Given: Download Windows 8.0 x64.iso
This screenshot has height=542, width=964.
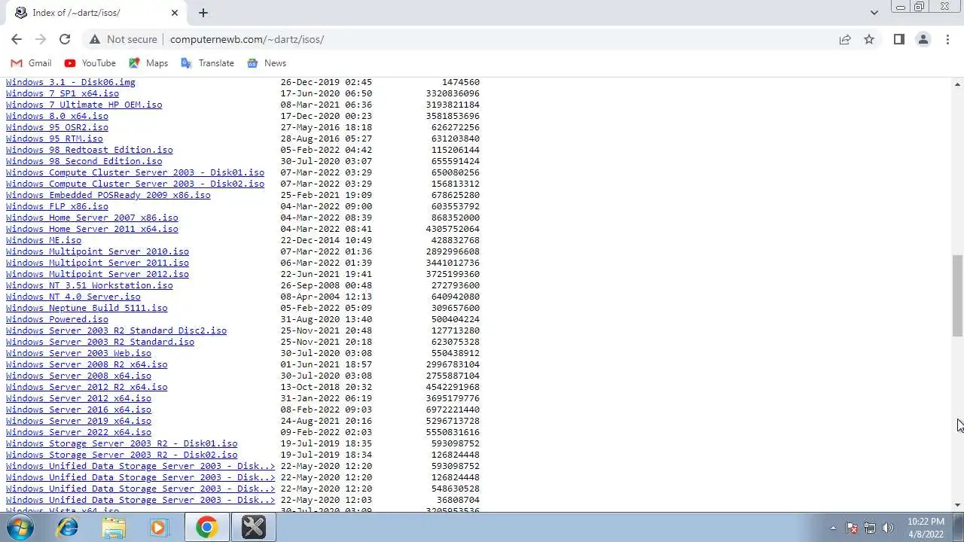Looking at the screenshot, I should pos(57,116).
